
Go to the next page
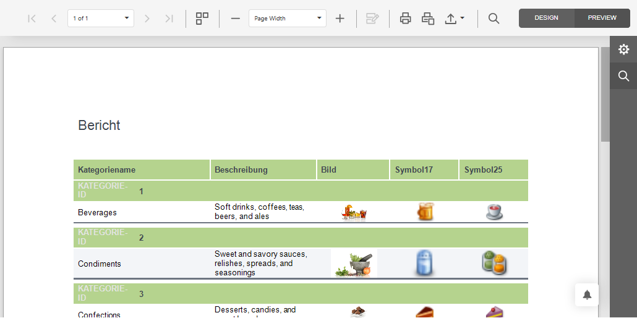tap(147, 19)
